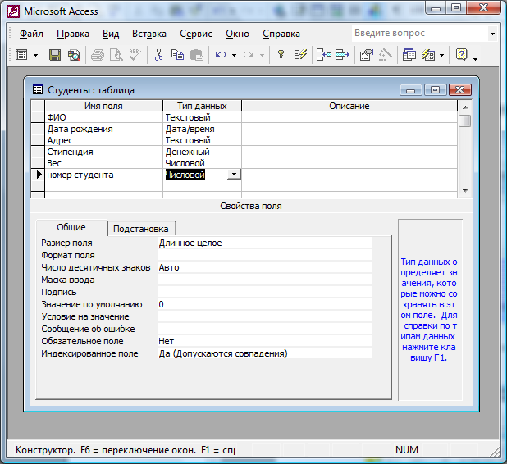Click the Print icon

pos(98,55)
